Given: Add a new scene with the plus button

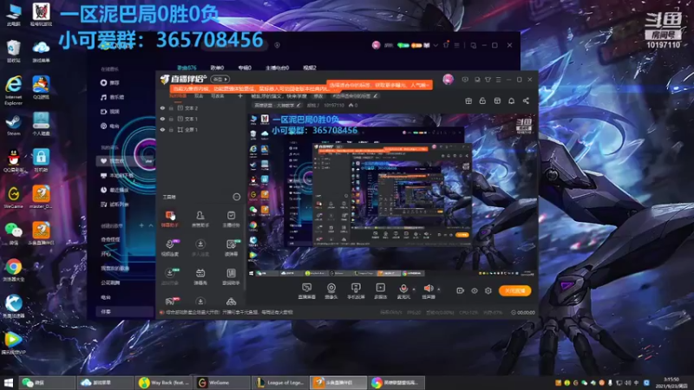Looking at the screenshot, I should (x=240, y=96).
